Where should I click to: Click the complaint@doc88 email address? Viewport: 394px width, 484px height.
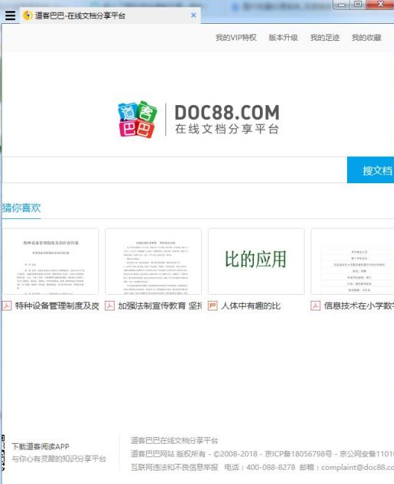(358, 468)
